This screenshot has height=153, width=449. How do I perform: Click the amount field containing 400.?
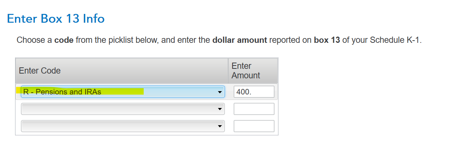point(254,92)
